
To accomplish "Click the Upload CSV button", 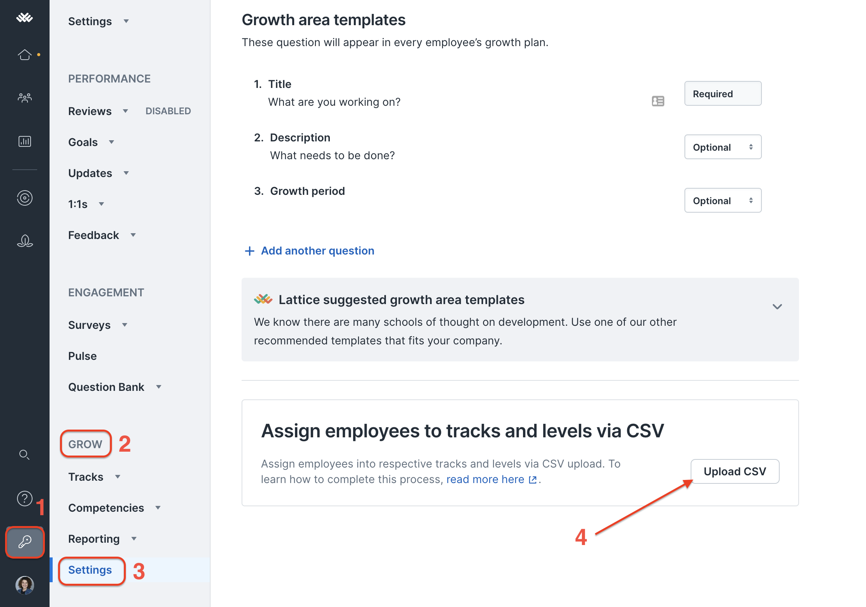I will [735, 471].
